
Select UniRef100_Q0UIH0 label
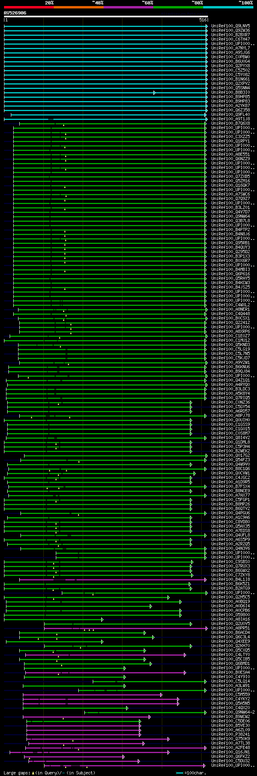point(230,420)
